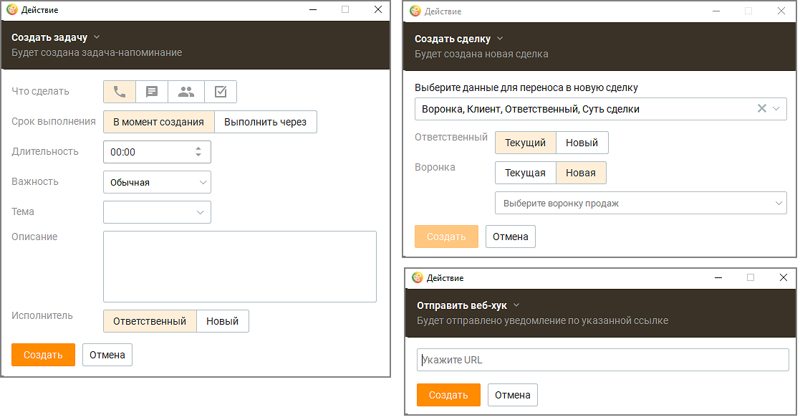Screen dimensions: 800x420
Task: Set deal Ответственный to Новый
Action: [582, 143]
